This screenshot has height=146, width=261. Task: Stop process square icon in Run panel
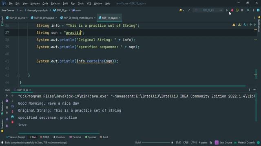[7, 107]
